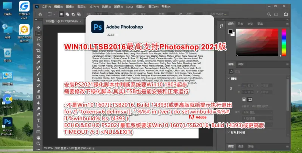Choose Intersect with Selection mode
The height and width of the screenshot is (153, 302).
[79, 14]
